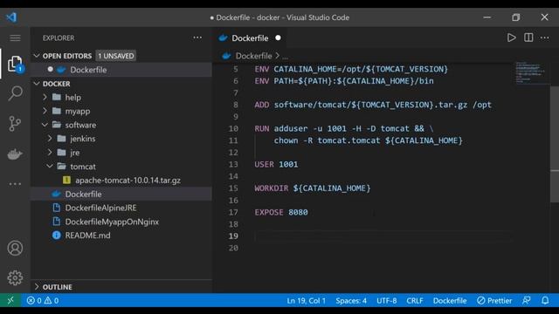The height and width of the screenshot is (314, 559).
Task: Open editor more actions menu
Action: [545, 38]
